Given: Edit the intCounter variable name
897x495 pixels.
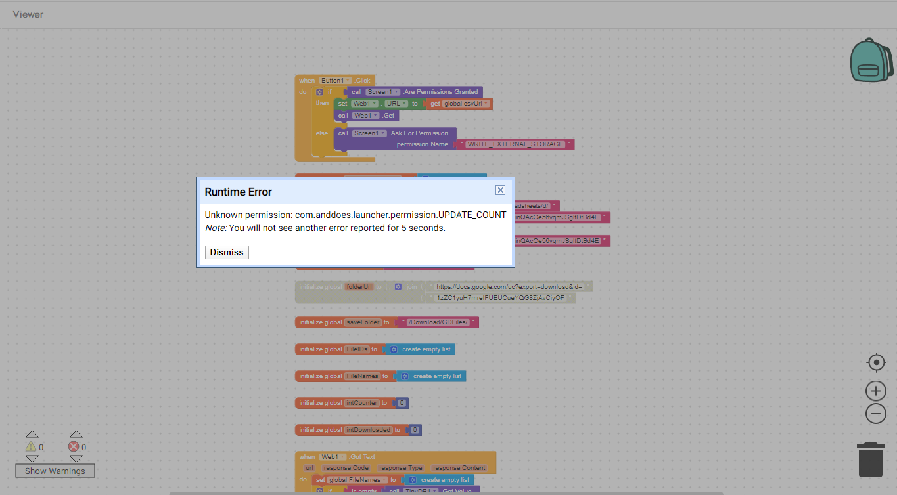Looking at the screenshot, I should point(362,403).
